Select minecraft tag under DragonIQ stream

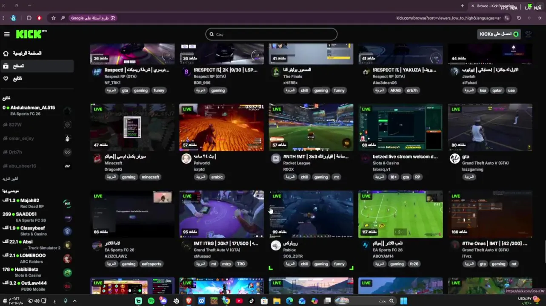coord(150,177)
